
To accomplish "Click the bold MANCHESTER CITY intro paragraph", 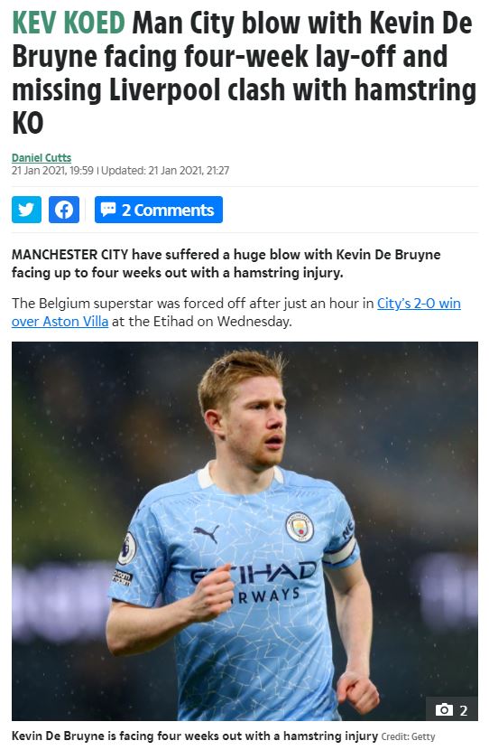I will point(226,264).
